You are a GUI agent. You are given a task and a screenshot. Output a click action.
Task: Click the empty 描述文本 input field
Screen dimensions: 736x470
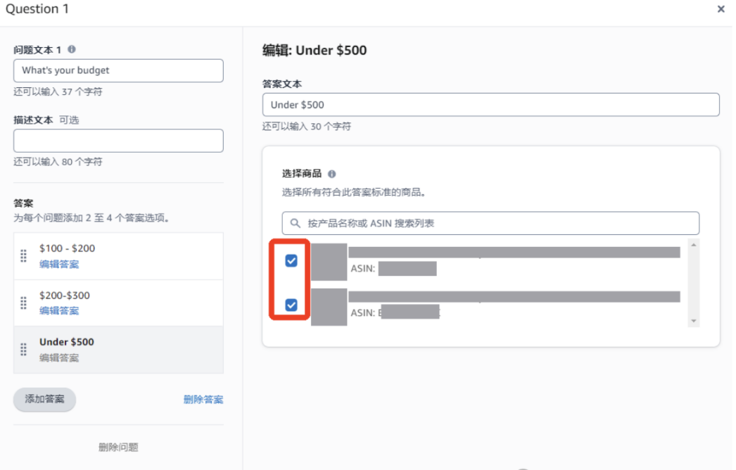pyautogui.click(x=118, y=141)
